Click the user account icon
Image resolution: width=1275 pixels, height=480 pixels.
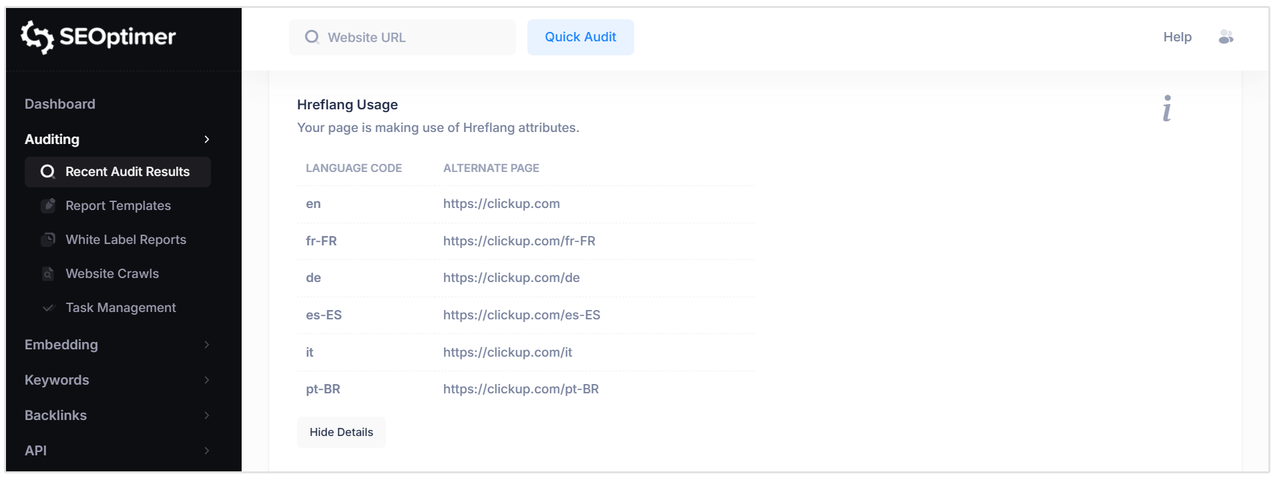coord(1226,37)
